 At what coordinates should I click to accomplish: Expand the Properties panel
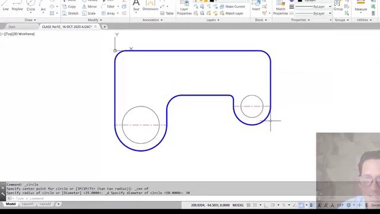point(300,20)
